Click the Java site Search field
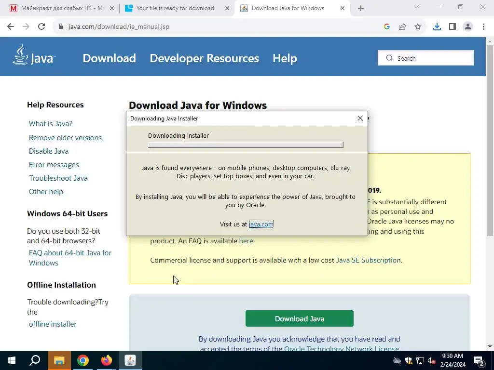Screen dimensions: 494x370 (x=425, y=58)
